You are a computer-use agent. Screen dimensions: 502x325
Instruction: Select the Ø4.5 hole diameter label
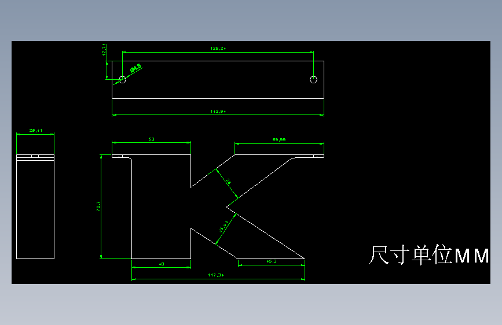click(135, 68)
